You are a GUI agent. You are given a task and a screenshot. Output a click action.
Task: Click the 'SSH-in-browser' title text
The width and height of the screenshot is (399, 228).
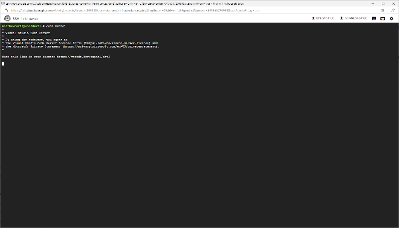26,19
